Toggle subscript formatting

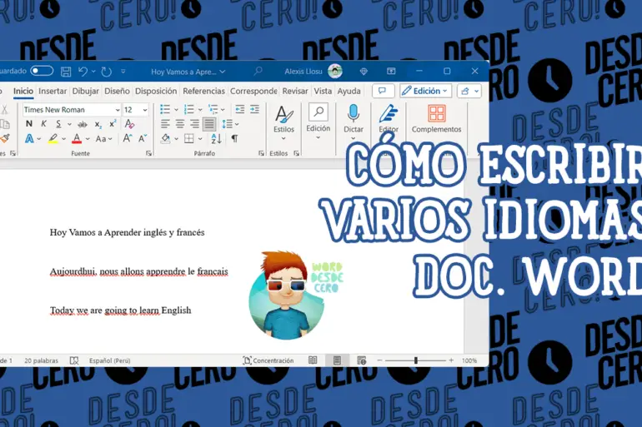coord(98,124)
